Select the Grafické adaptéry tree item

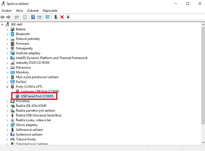coord(28,53)
